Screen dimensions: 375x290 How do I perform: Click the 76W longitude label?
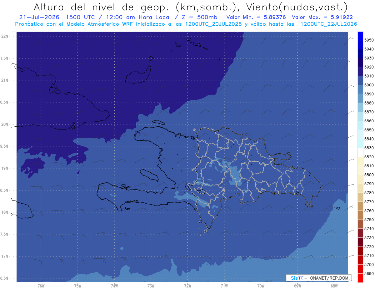point(41,286)
